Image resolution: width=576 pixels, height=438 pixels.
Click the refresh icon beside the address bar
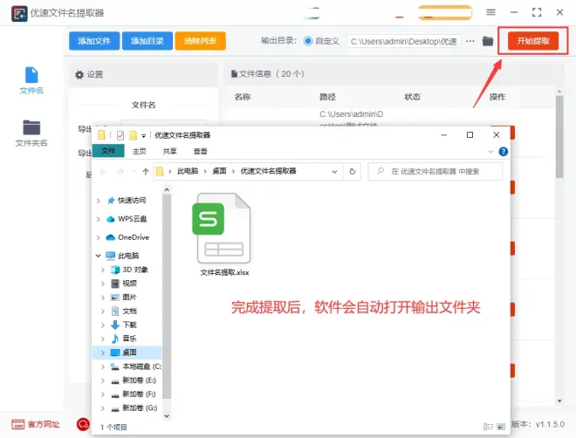pos(352,172)
